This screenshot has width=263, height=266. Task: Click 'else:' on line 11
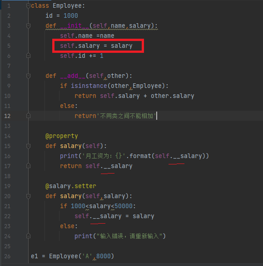(x=69, y=106)
